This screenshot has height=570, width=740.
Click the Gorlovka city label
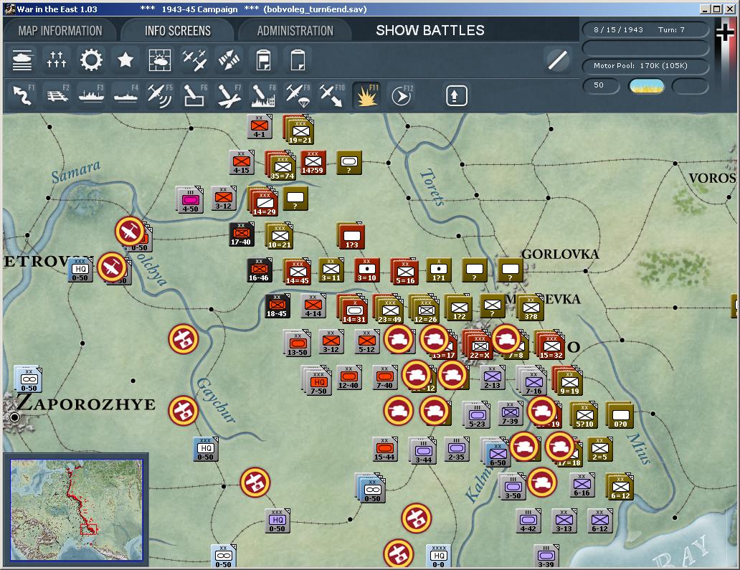[x=560, y=255]
